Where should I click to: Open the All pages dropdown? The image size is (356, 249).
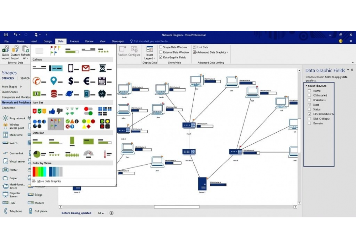[101, 213]
